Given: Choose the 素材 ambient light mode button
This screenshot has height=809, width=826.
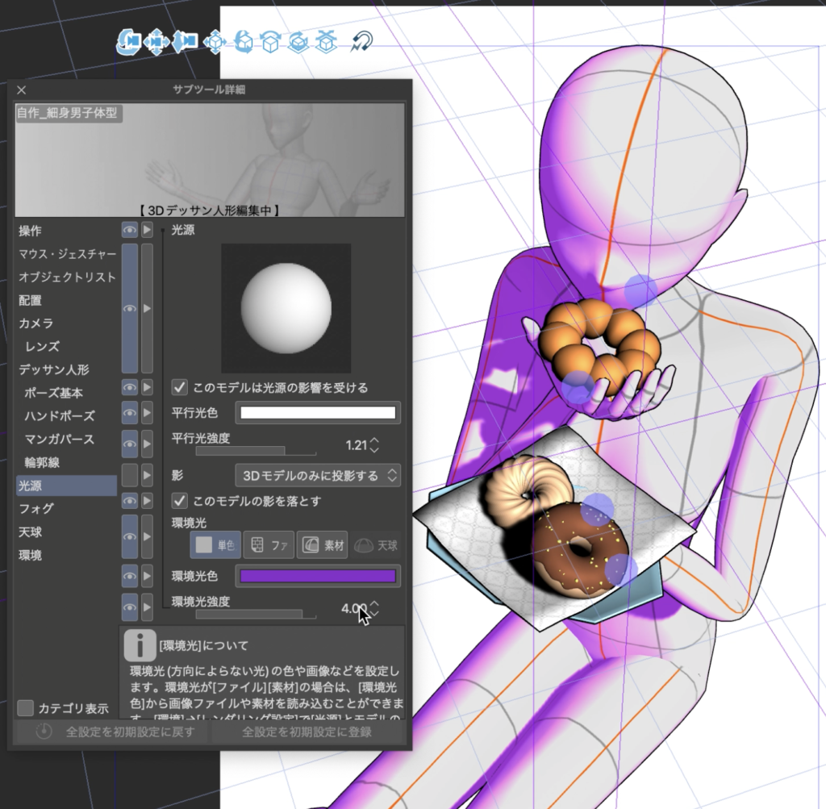Looking at the screenshot, I should (x=322, y=545).
